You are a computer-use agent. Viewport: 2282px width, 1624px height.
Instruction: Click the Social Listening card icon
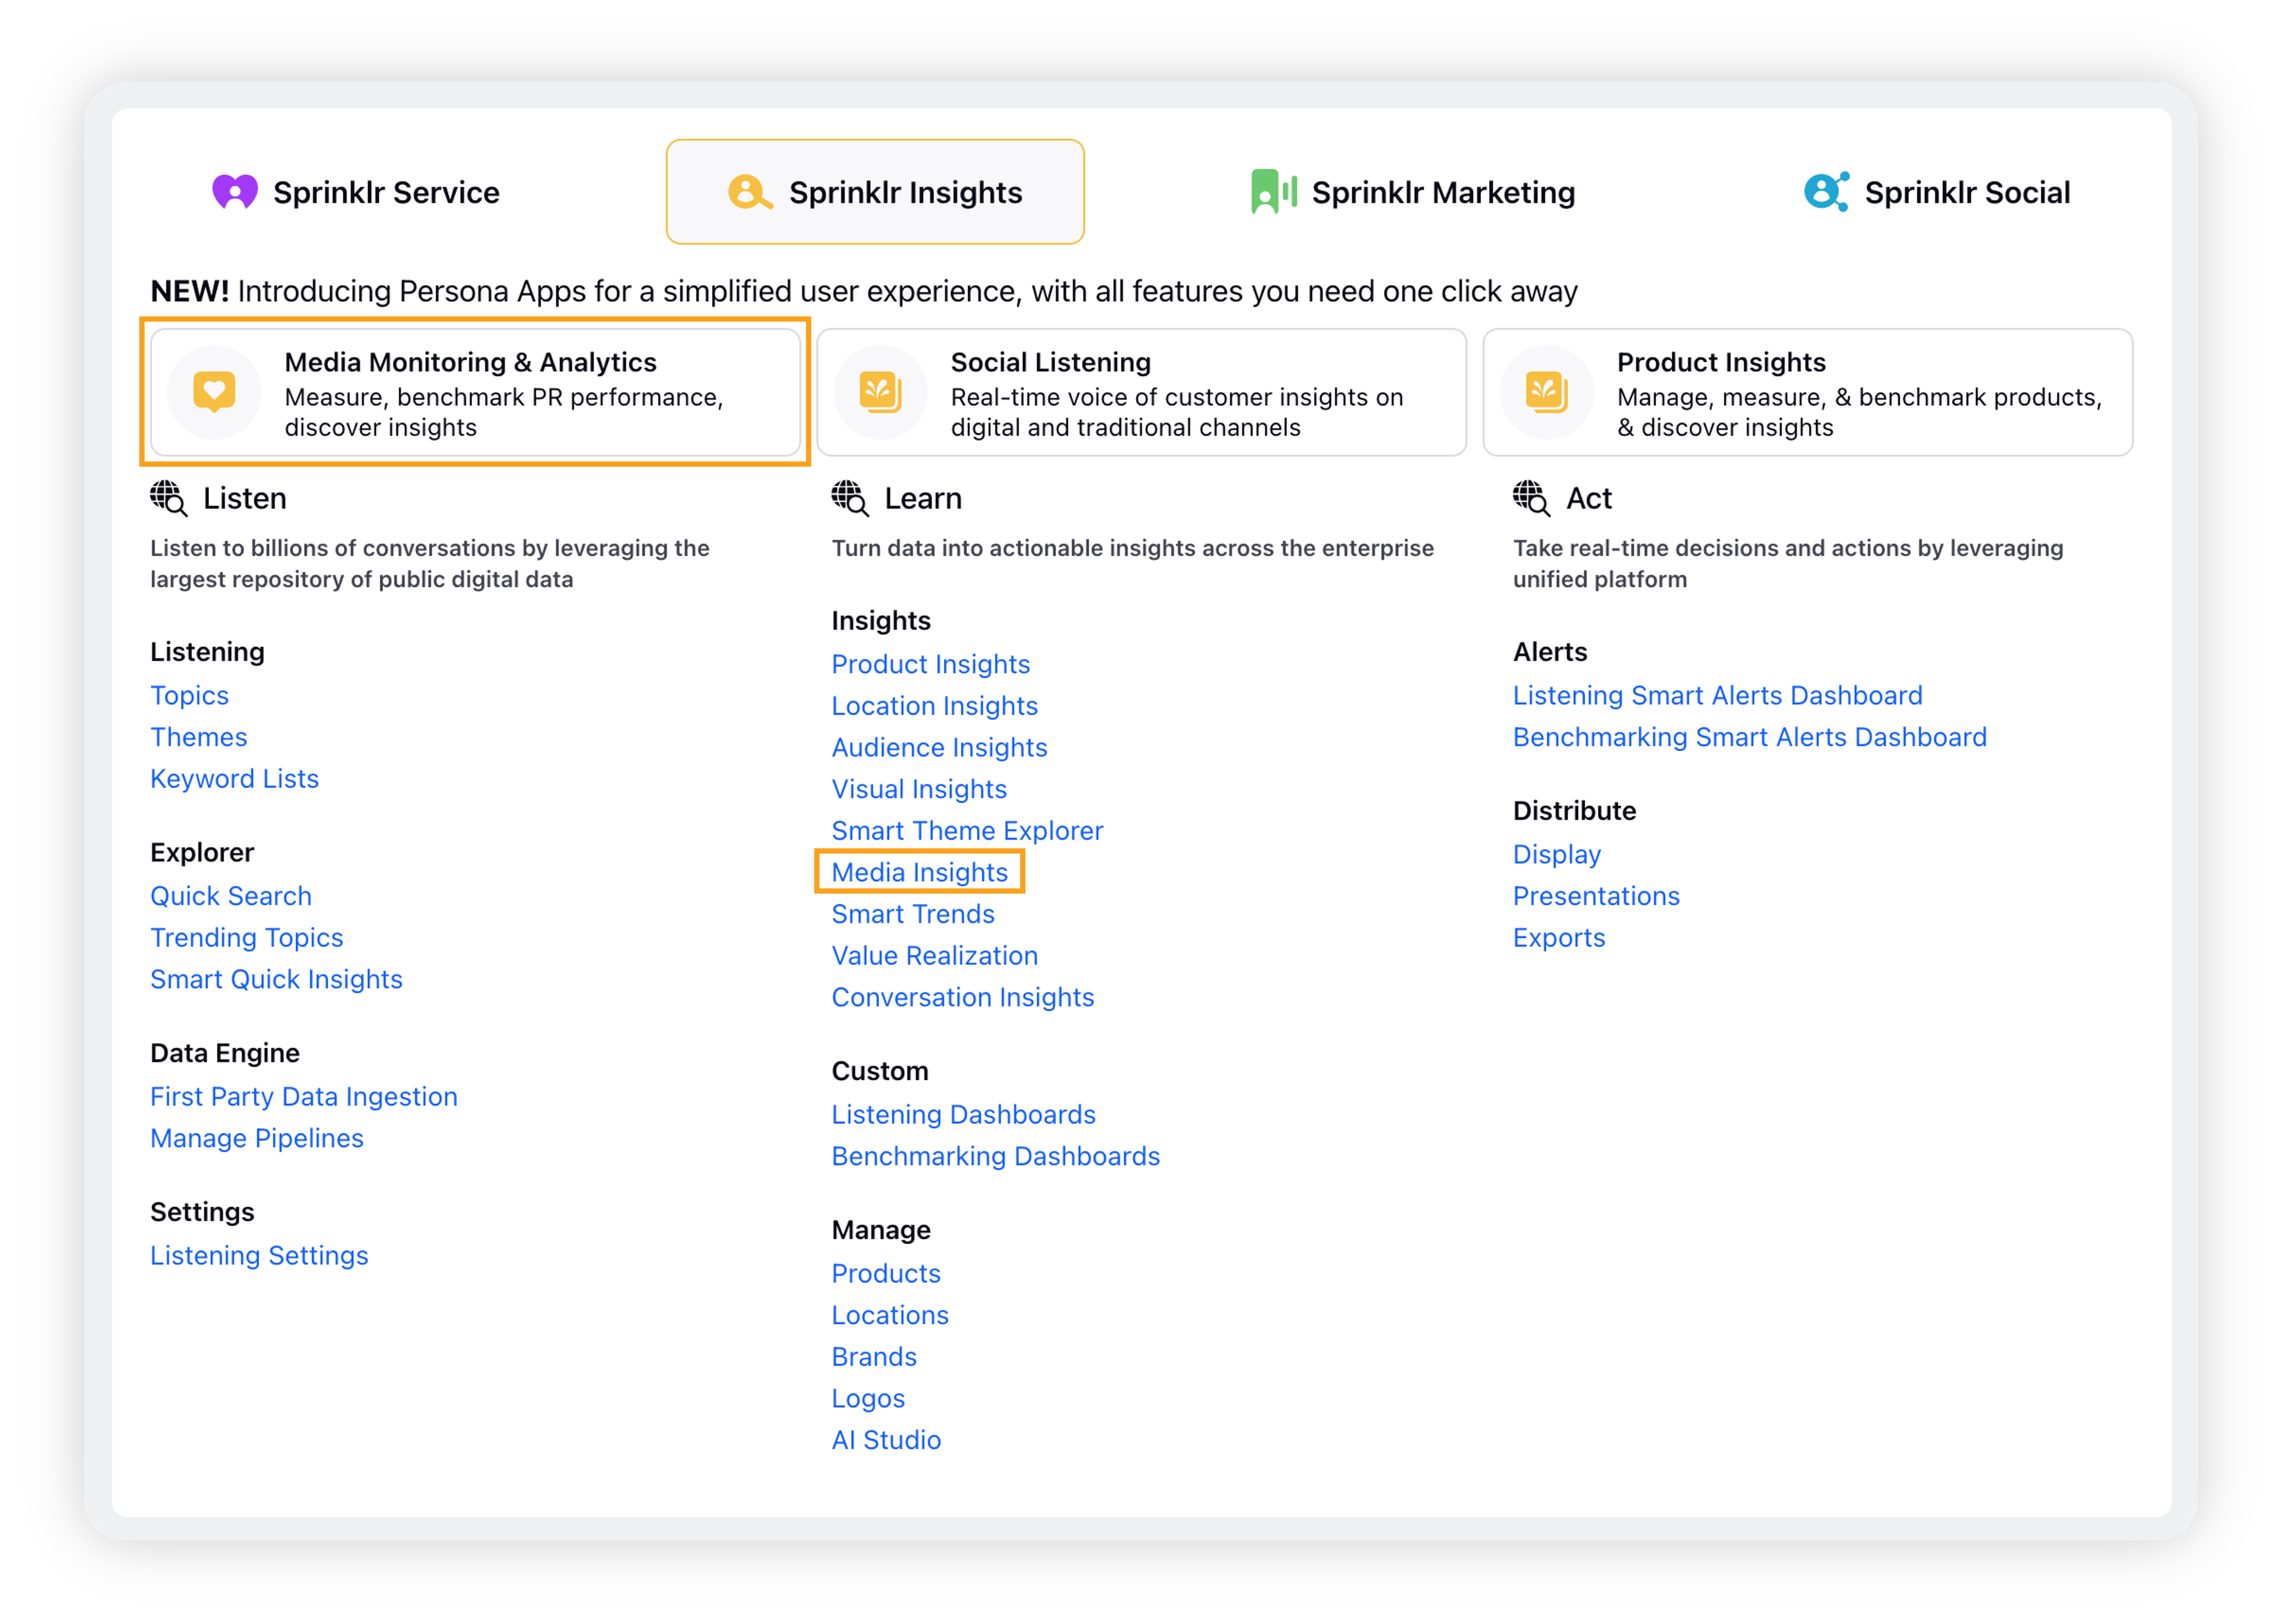(x=880, y=392)
